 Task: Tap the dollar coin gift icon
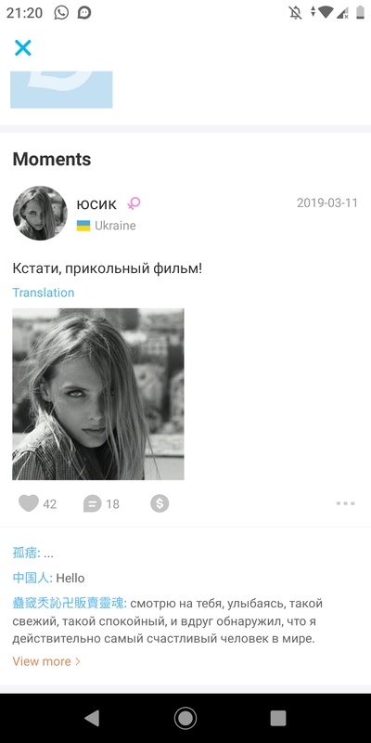click(x=160, y=503)
